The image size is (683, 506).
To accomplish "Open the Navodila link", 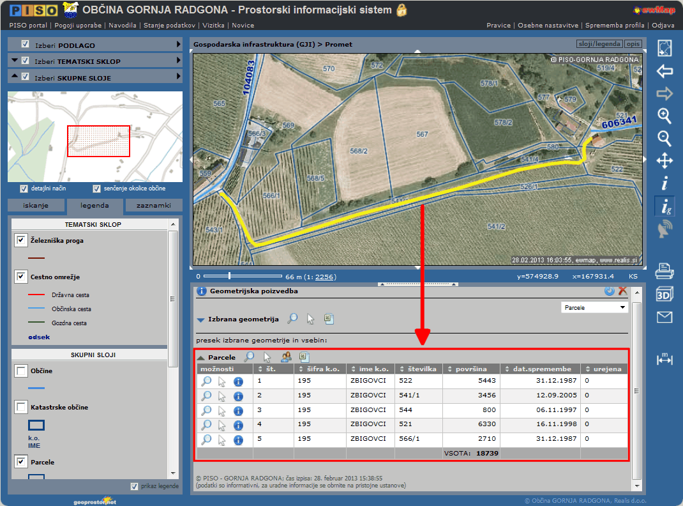I will (123, 26).
